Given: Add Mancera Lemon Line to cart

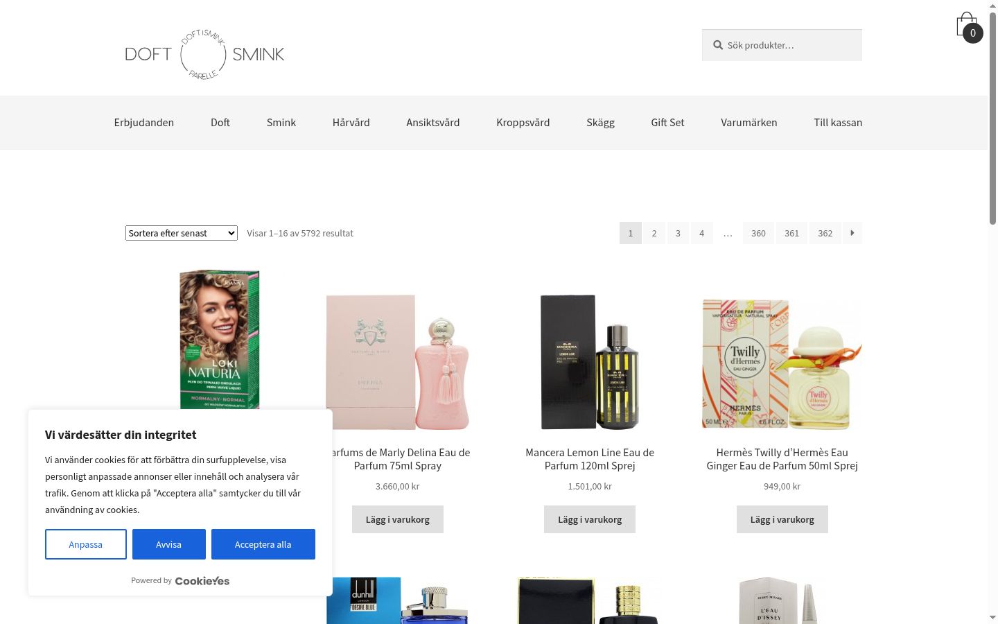Looking at the screenshot, I should click(x=590, y=519).
